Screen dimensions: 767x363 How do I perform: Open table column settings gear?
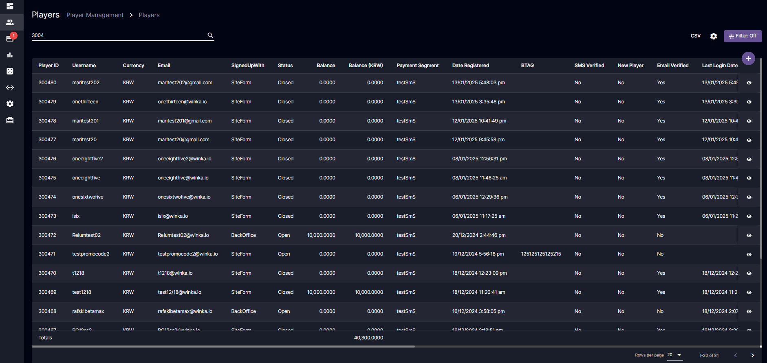714,36
